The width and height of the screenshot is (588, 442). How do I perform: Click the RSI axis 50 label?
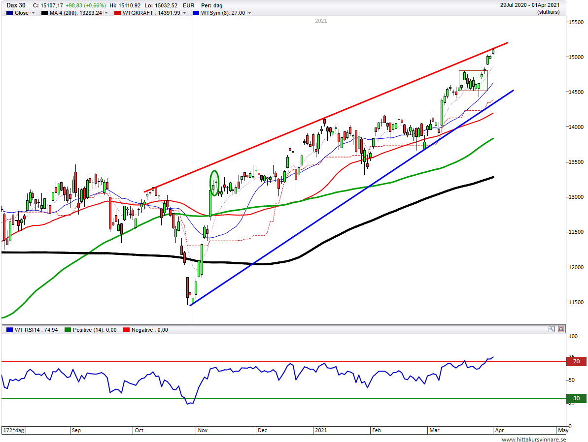pyautogui.click(x=572, y=380)
